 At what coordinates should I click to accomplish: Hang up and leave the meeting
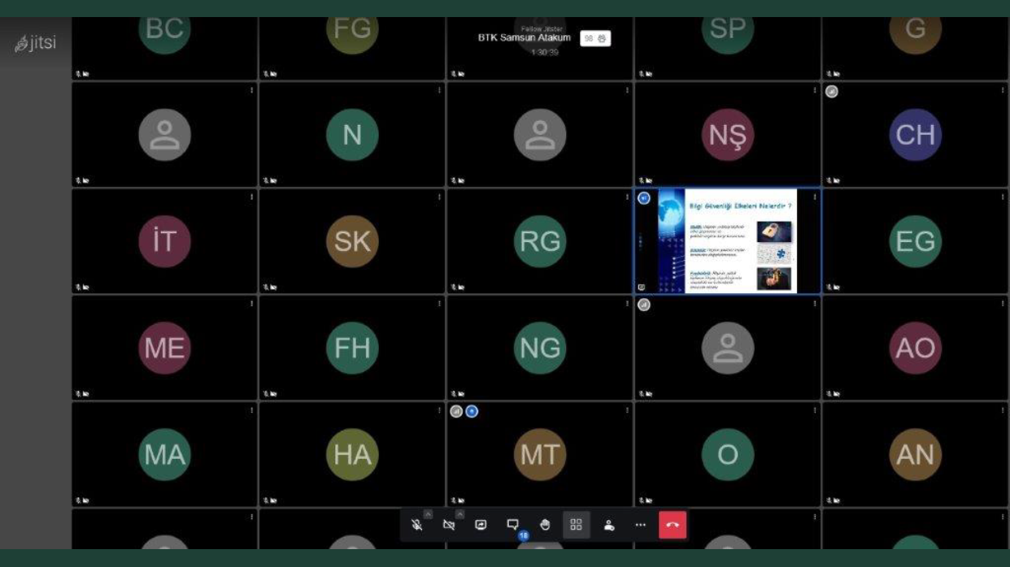(x=673, y=525)
